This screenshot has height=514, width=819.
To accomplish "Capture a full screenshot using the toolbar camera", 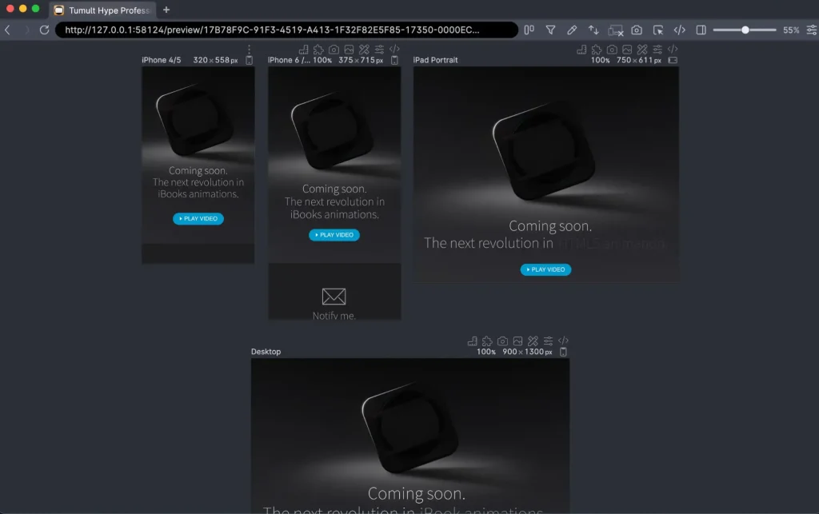I will coord(636,30).
